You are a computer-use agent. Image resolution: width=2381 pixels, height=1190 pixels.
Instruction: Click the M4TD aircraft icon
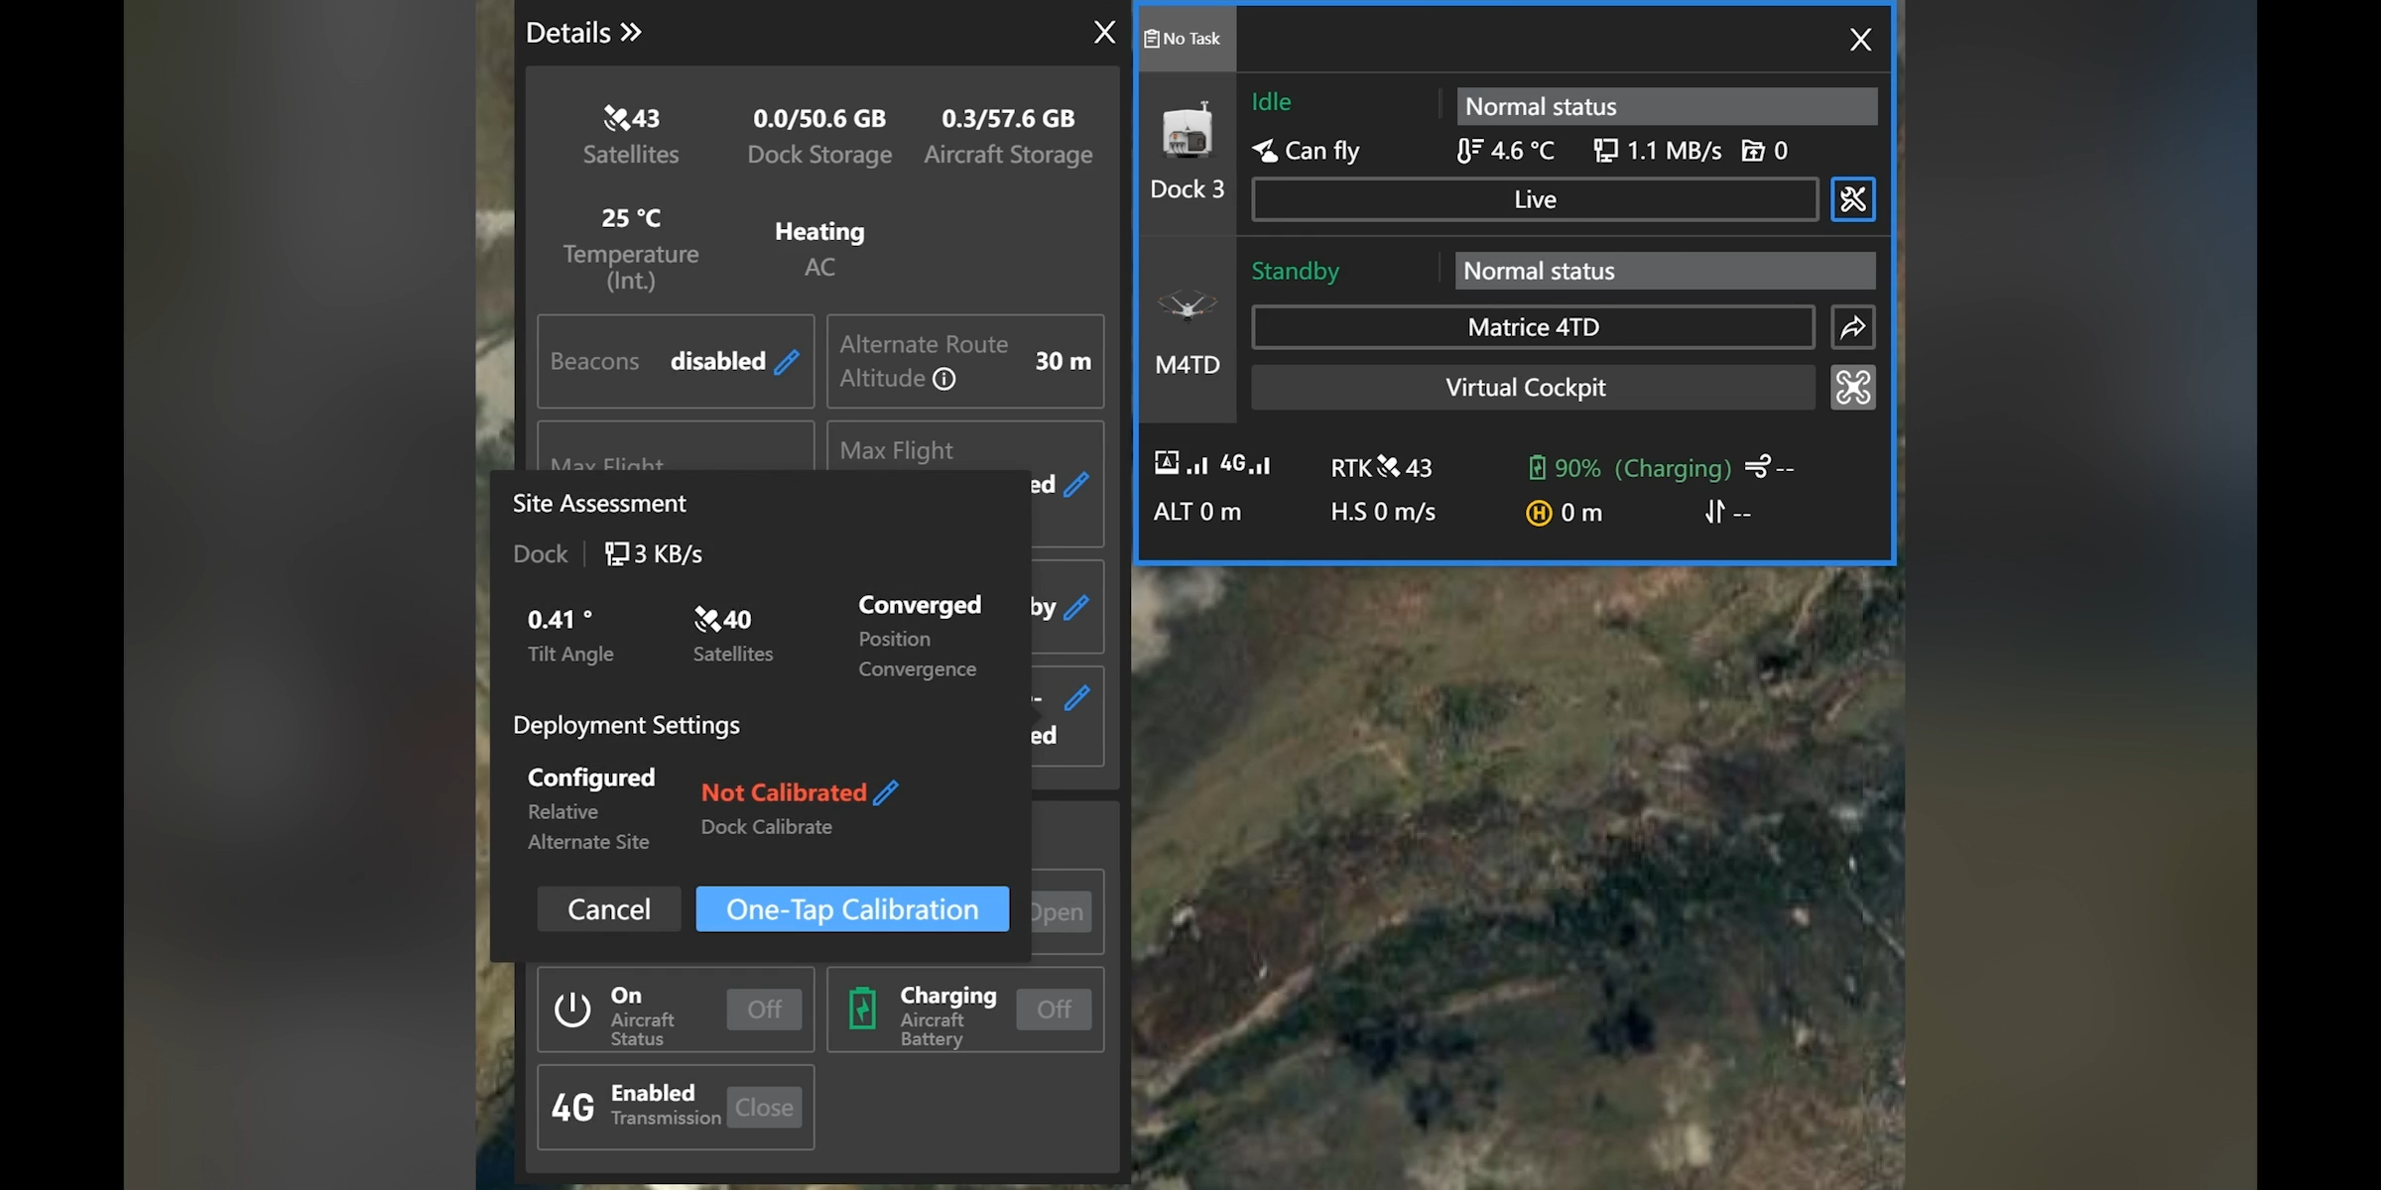(1187, 305)
